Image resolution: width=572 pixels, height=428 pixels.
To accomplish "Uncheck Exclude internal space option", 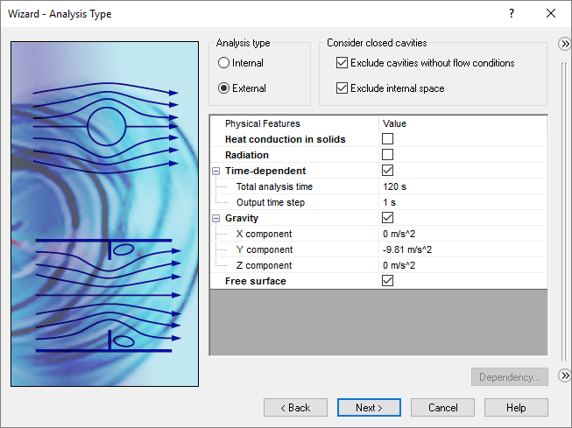I will click(x=342, y=88).
